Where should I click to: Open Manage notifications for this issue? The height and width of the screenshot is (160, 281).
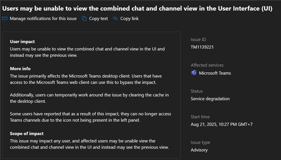click(x=43, y=19)
